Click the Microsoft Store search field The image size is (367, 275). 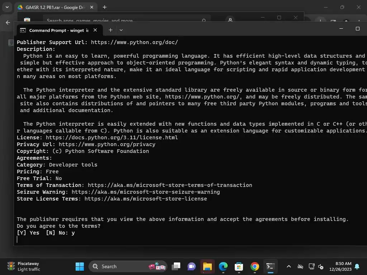pos(127,20)
